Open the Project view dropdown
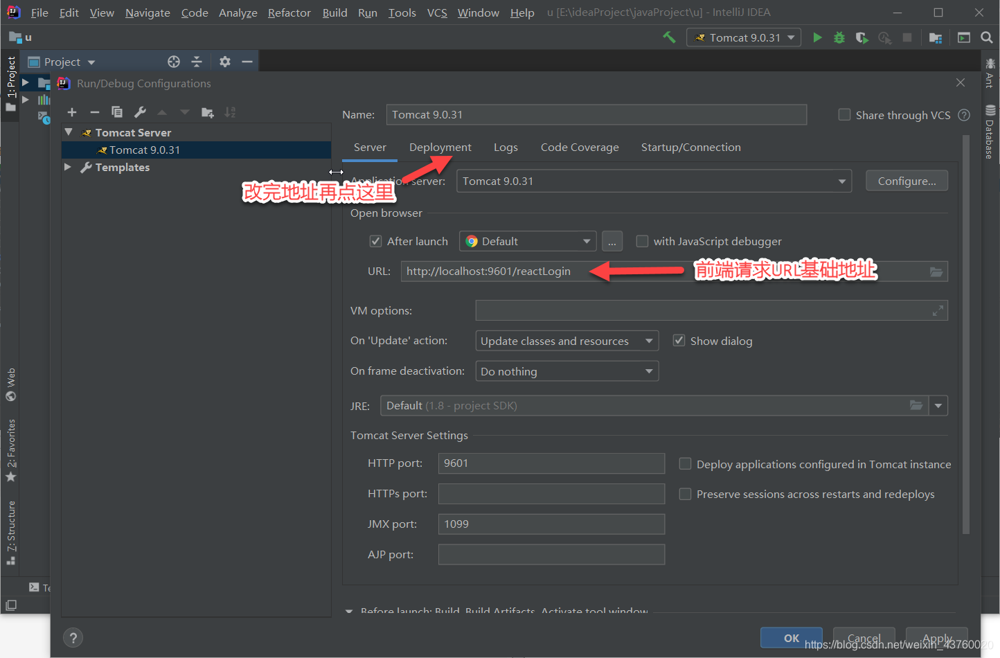This screenshot has width=1000, height=658. pos(62,62)
